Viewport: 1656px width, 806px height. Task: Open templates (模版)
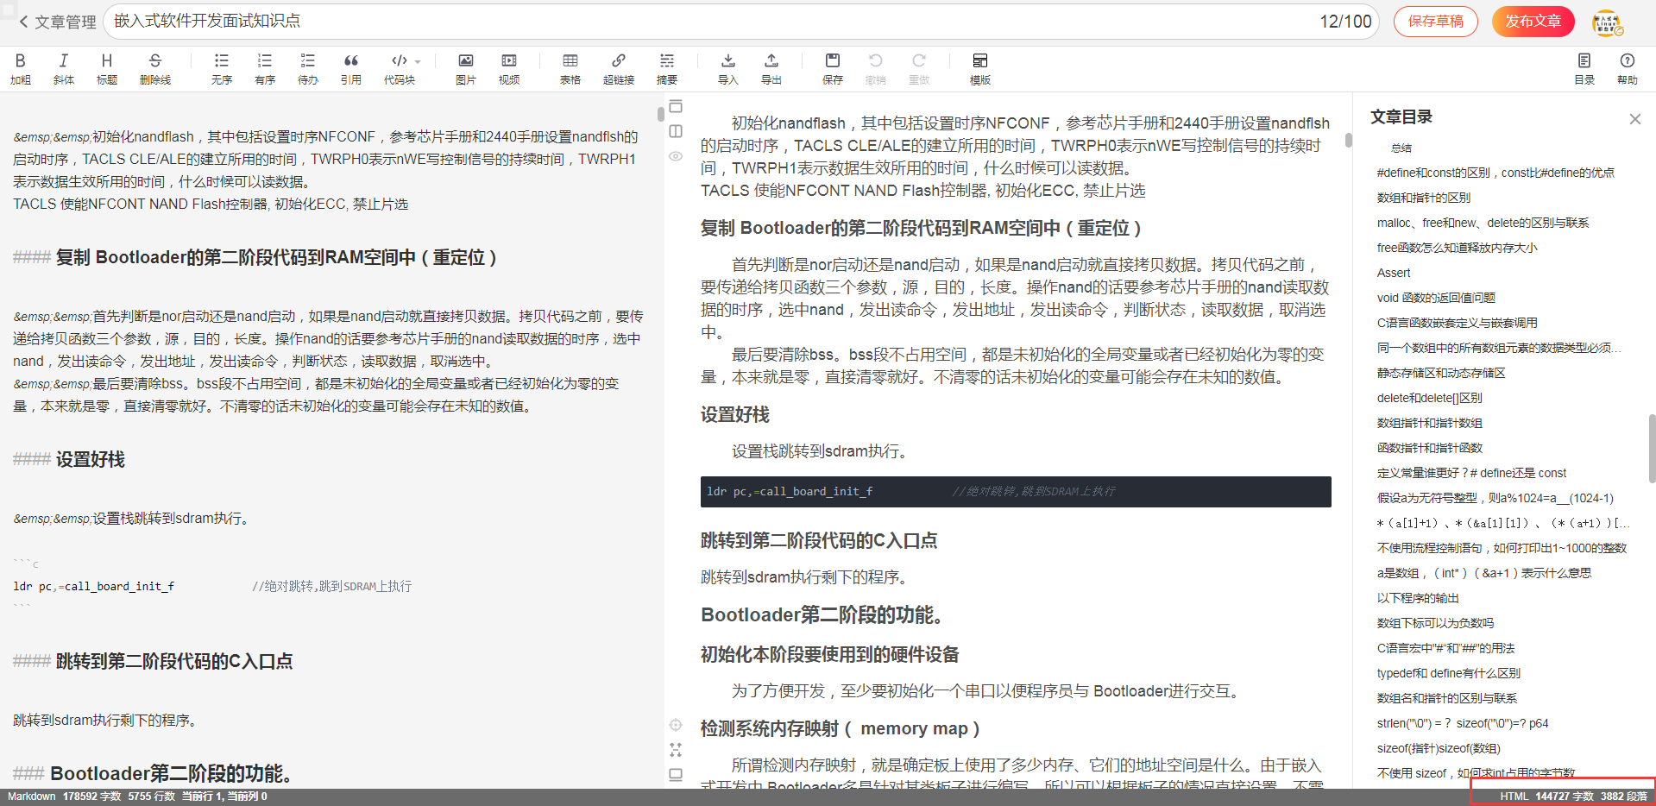980,68
